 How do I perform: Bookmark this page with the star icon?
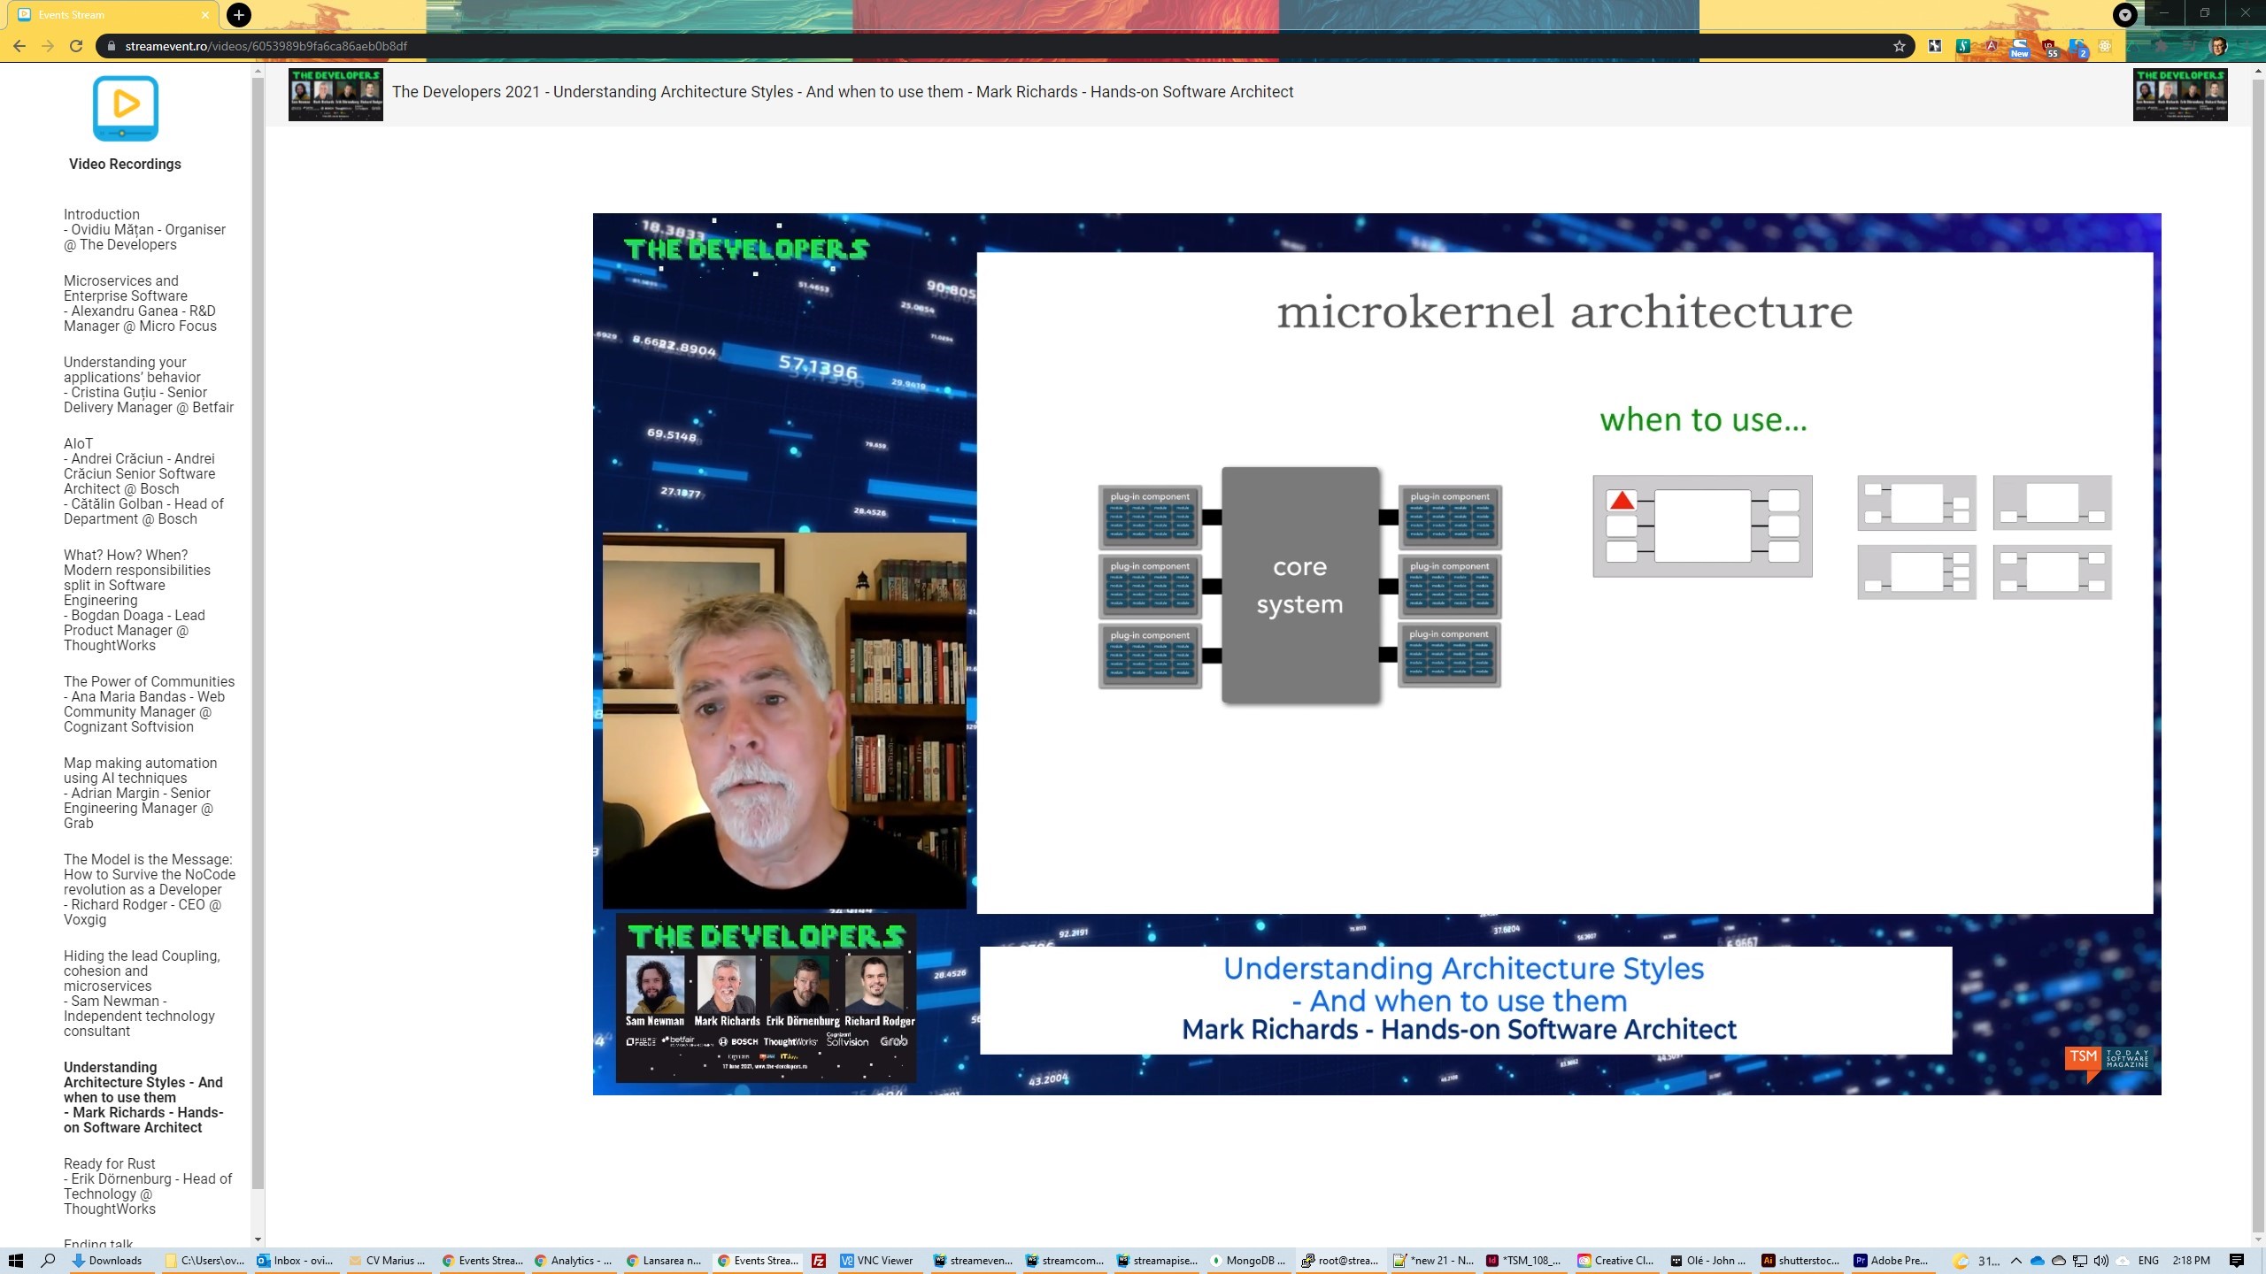pyautogui.click(x=1899, y=46)
